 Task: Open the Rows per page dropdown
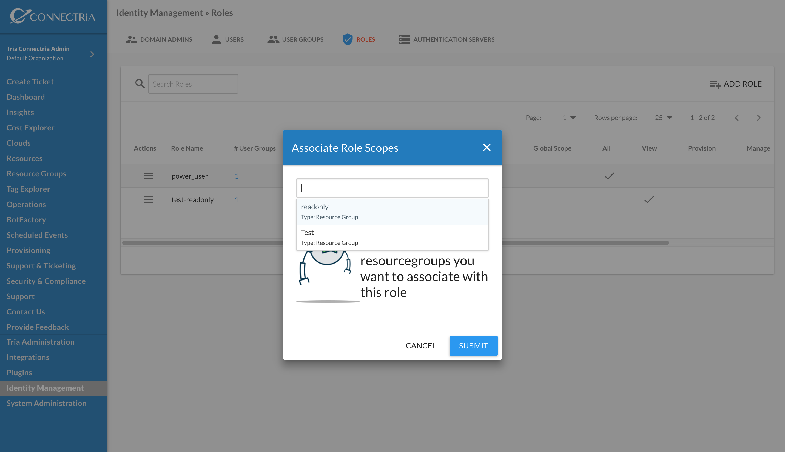664,118
